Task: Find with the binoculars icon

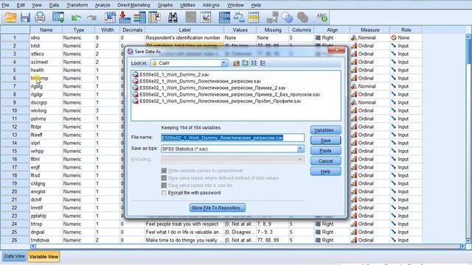Action: click(173, 18)
